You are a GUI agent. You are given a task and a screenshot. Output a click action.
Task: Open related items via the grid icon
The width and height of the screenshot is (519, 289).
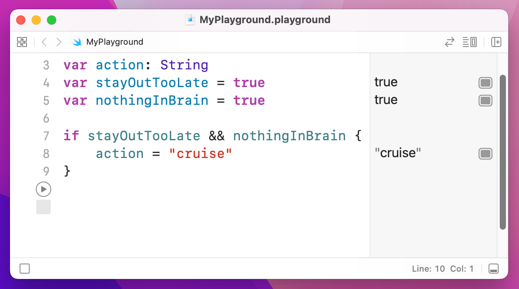(x=22, y=42)
